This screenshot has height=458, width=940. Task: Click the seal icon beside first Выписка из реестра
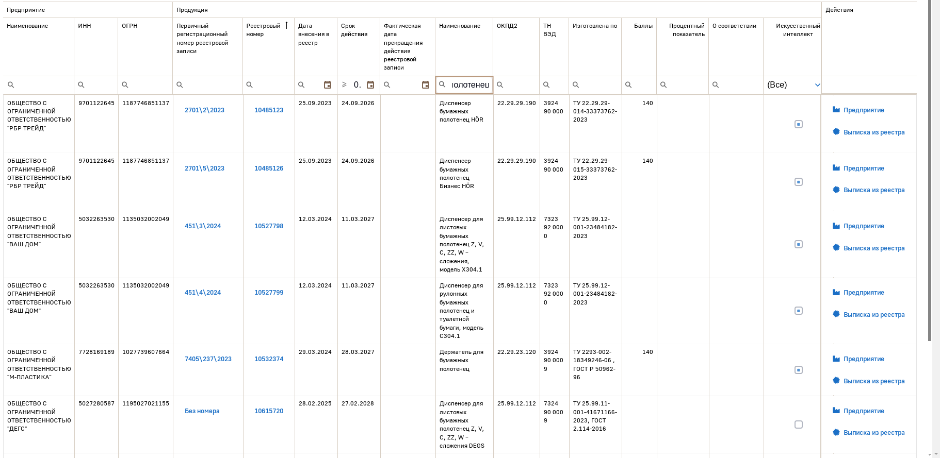836,132
